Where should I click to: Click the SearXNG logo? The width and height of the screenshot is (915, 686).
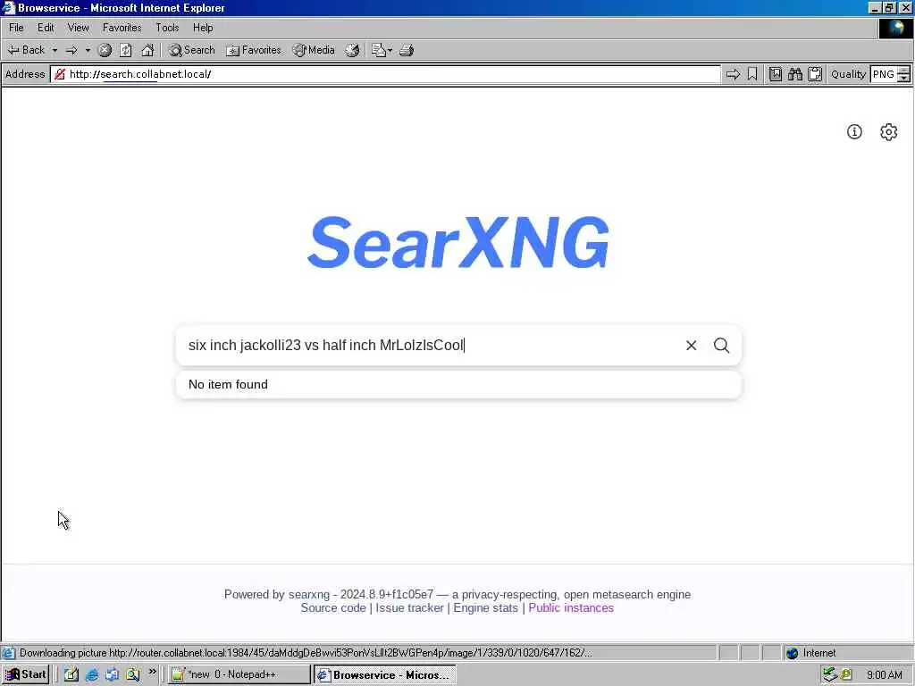coord(458,242)
